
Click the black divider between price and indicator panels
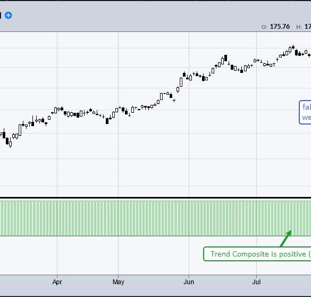click(155, 198)
